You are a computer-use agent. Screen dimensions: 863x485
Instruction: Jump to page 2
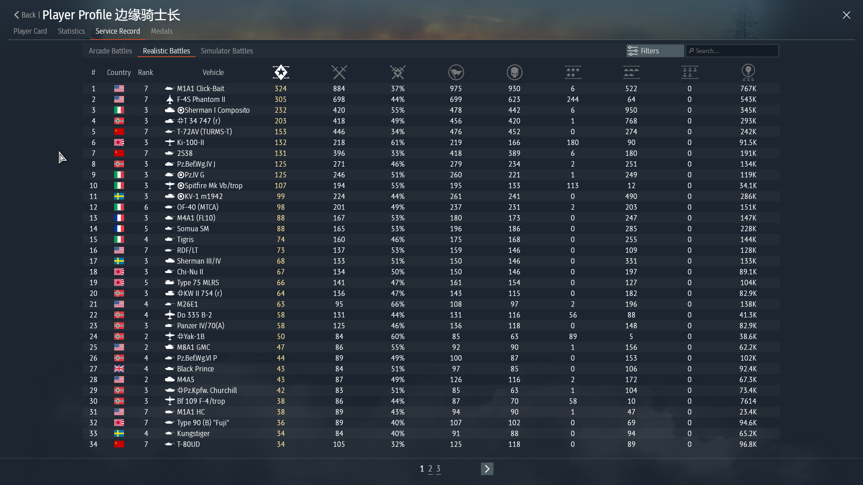(430, 469)
